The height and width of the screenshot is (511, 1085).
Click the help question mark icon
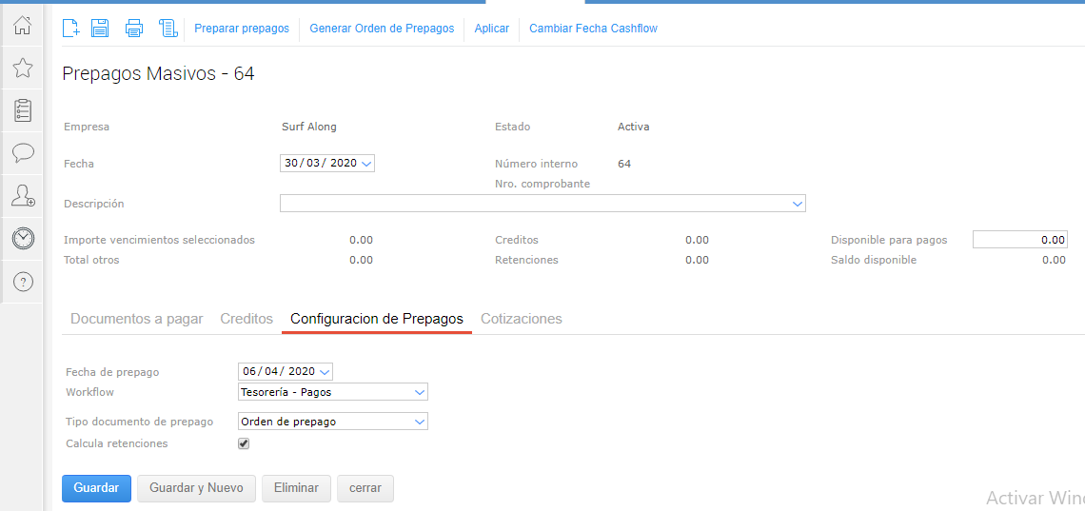point(23,282)
